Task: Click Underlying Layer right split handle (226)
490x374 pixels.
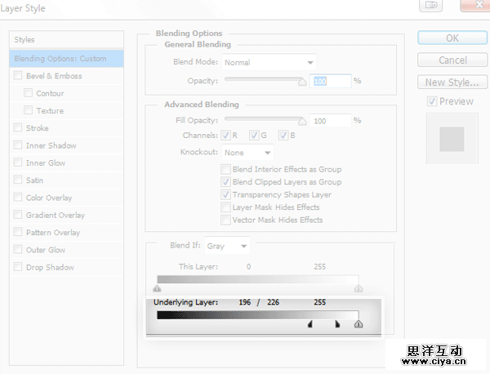Action: click(337, 324)
